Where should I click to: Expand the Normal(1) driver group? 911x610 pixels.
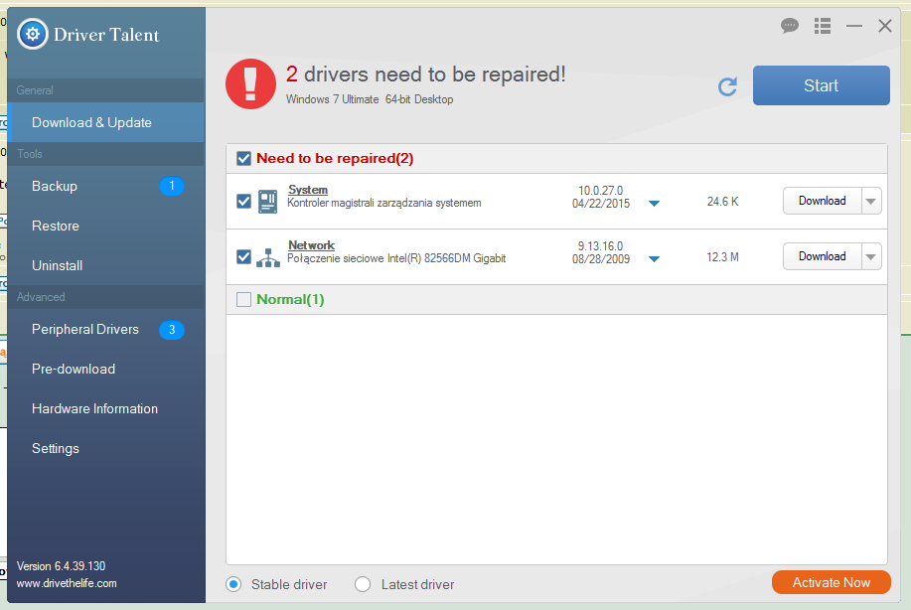[290, 299]
